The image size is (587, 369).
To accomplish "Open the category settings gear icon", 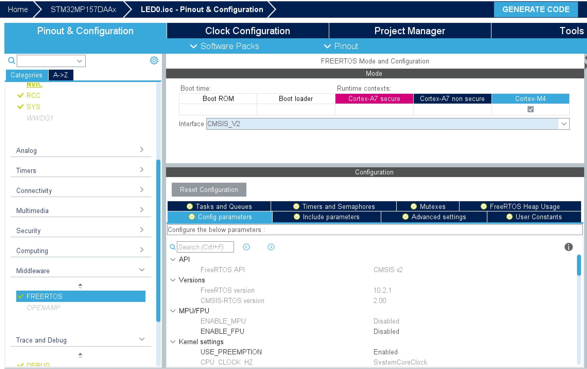I will (x=154, y=61).
